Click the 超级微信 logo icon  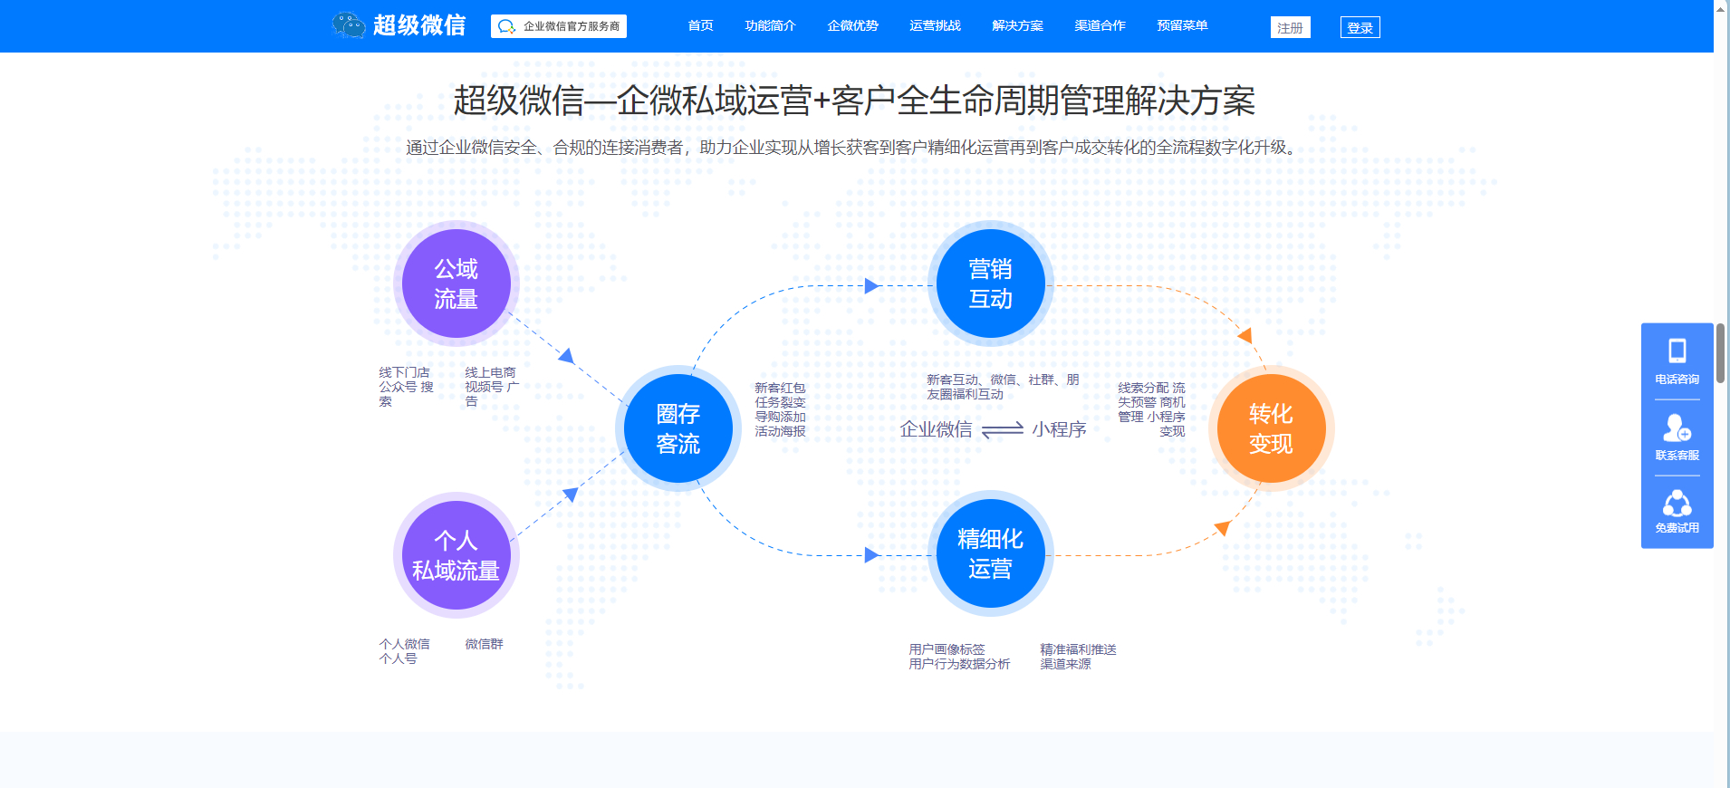(349, 25)
